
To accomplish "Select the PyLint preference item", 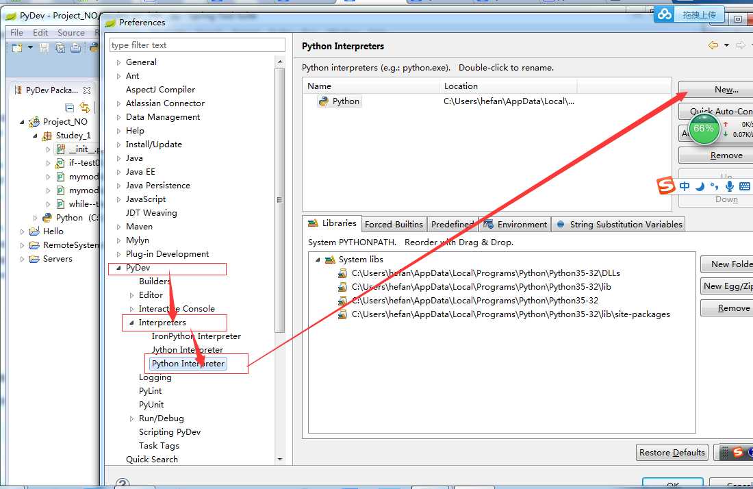I will pyautogui.click(x=151, y=391).
